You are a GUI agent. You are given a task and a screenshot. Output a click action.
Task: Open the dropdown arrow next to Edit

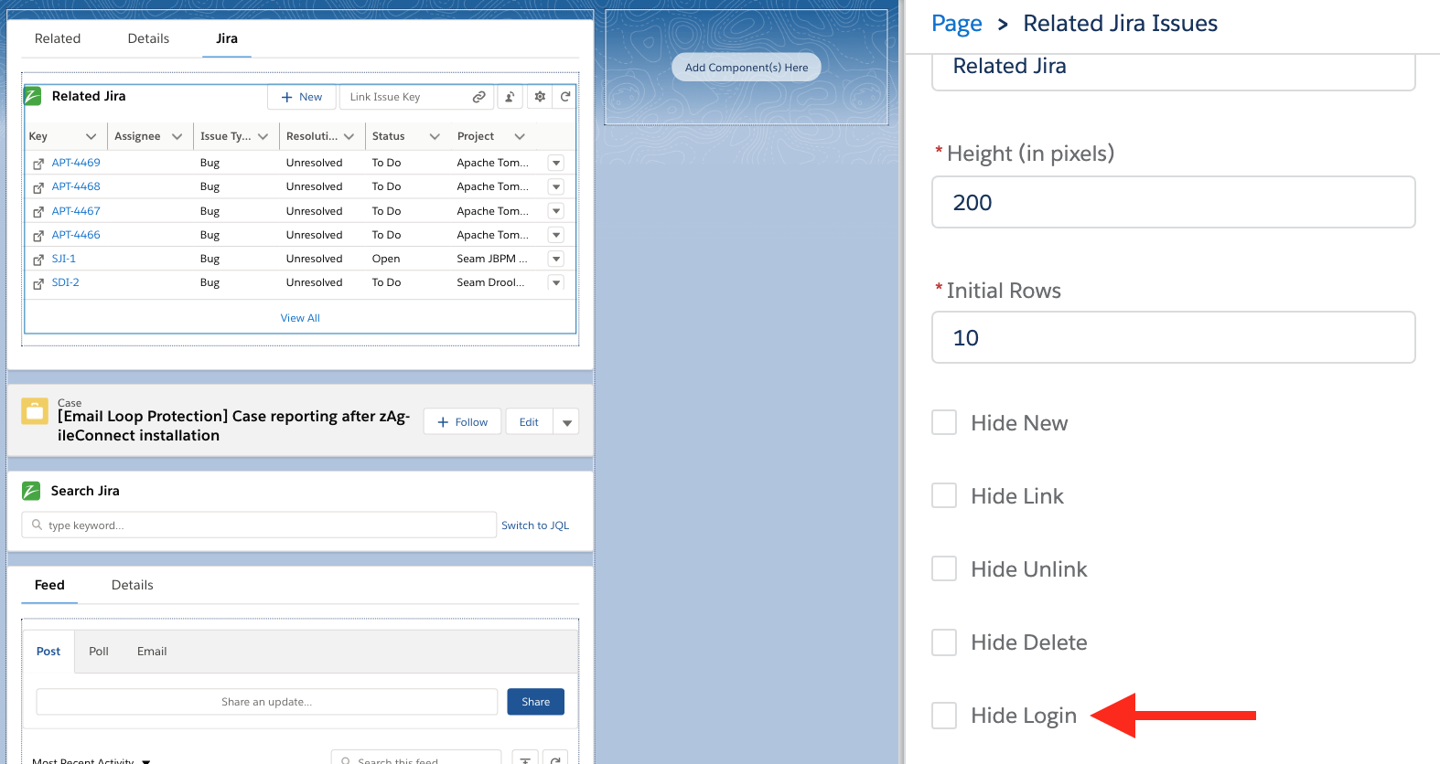pyautogui.click(x=567, y=422)
